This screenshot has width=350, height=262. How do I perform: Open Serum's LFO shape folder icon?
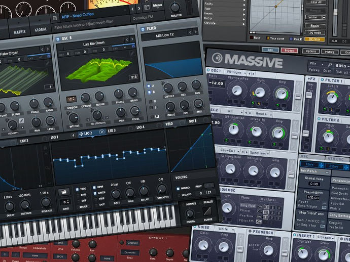64,192
